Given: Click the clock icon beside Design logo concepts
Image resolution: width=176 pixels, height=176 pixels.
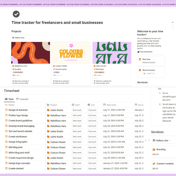Looking at the screenshot, I should (6, 163).
